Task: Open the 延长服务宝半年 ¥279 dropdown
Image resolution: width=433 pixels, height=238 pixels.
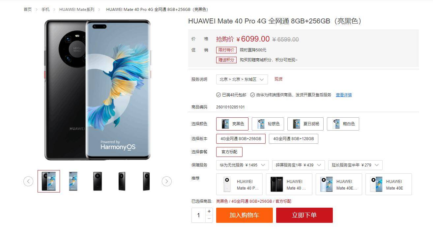Action: (x=355, y=165)
